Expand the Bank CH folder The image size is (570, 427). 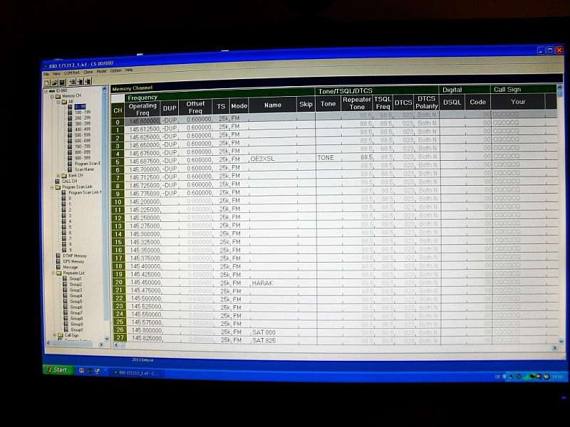(x=58, y=175)
